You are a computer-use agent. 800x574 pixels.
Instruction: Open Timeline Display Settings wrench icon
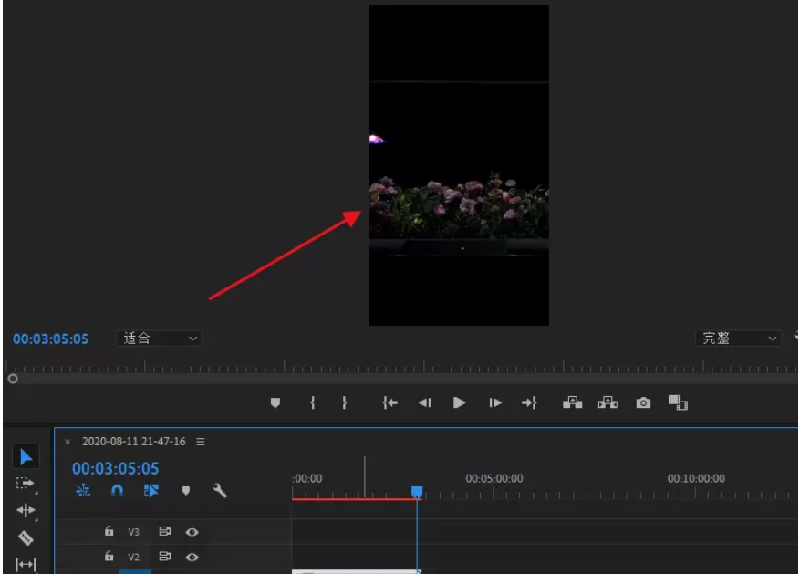click(x=219, y=490)
